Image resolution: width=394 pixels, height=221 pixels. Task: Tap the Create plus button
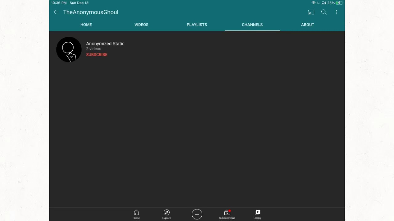click(197, 214)
